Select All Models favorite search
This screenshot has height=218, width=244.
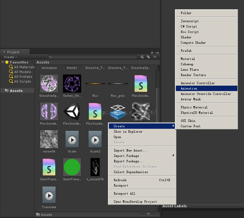click(20, 72)
